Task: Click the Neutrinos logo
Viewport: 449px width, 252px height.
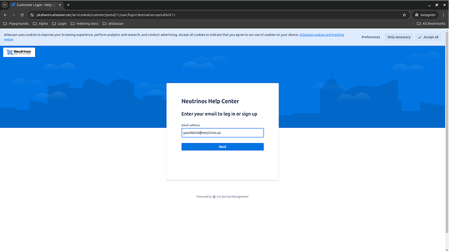Action: click(x=19, y=53)
